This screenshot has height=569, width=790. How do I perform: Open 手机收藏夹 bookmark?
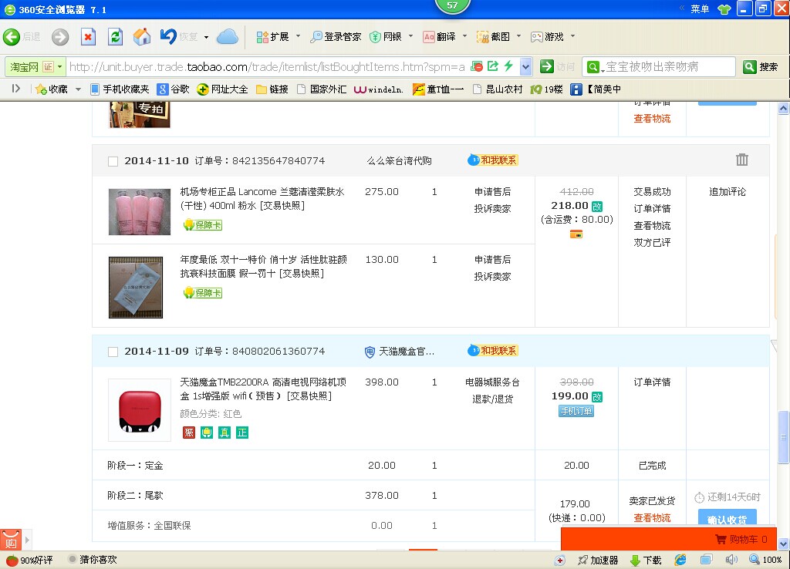tap(120, 89)
